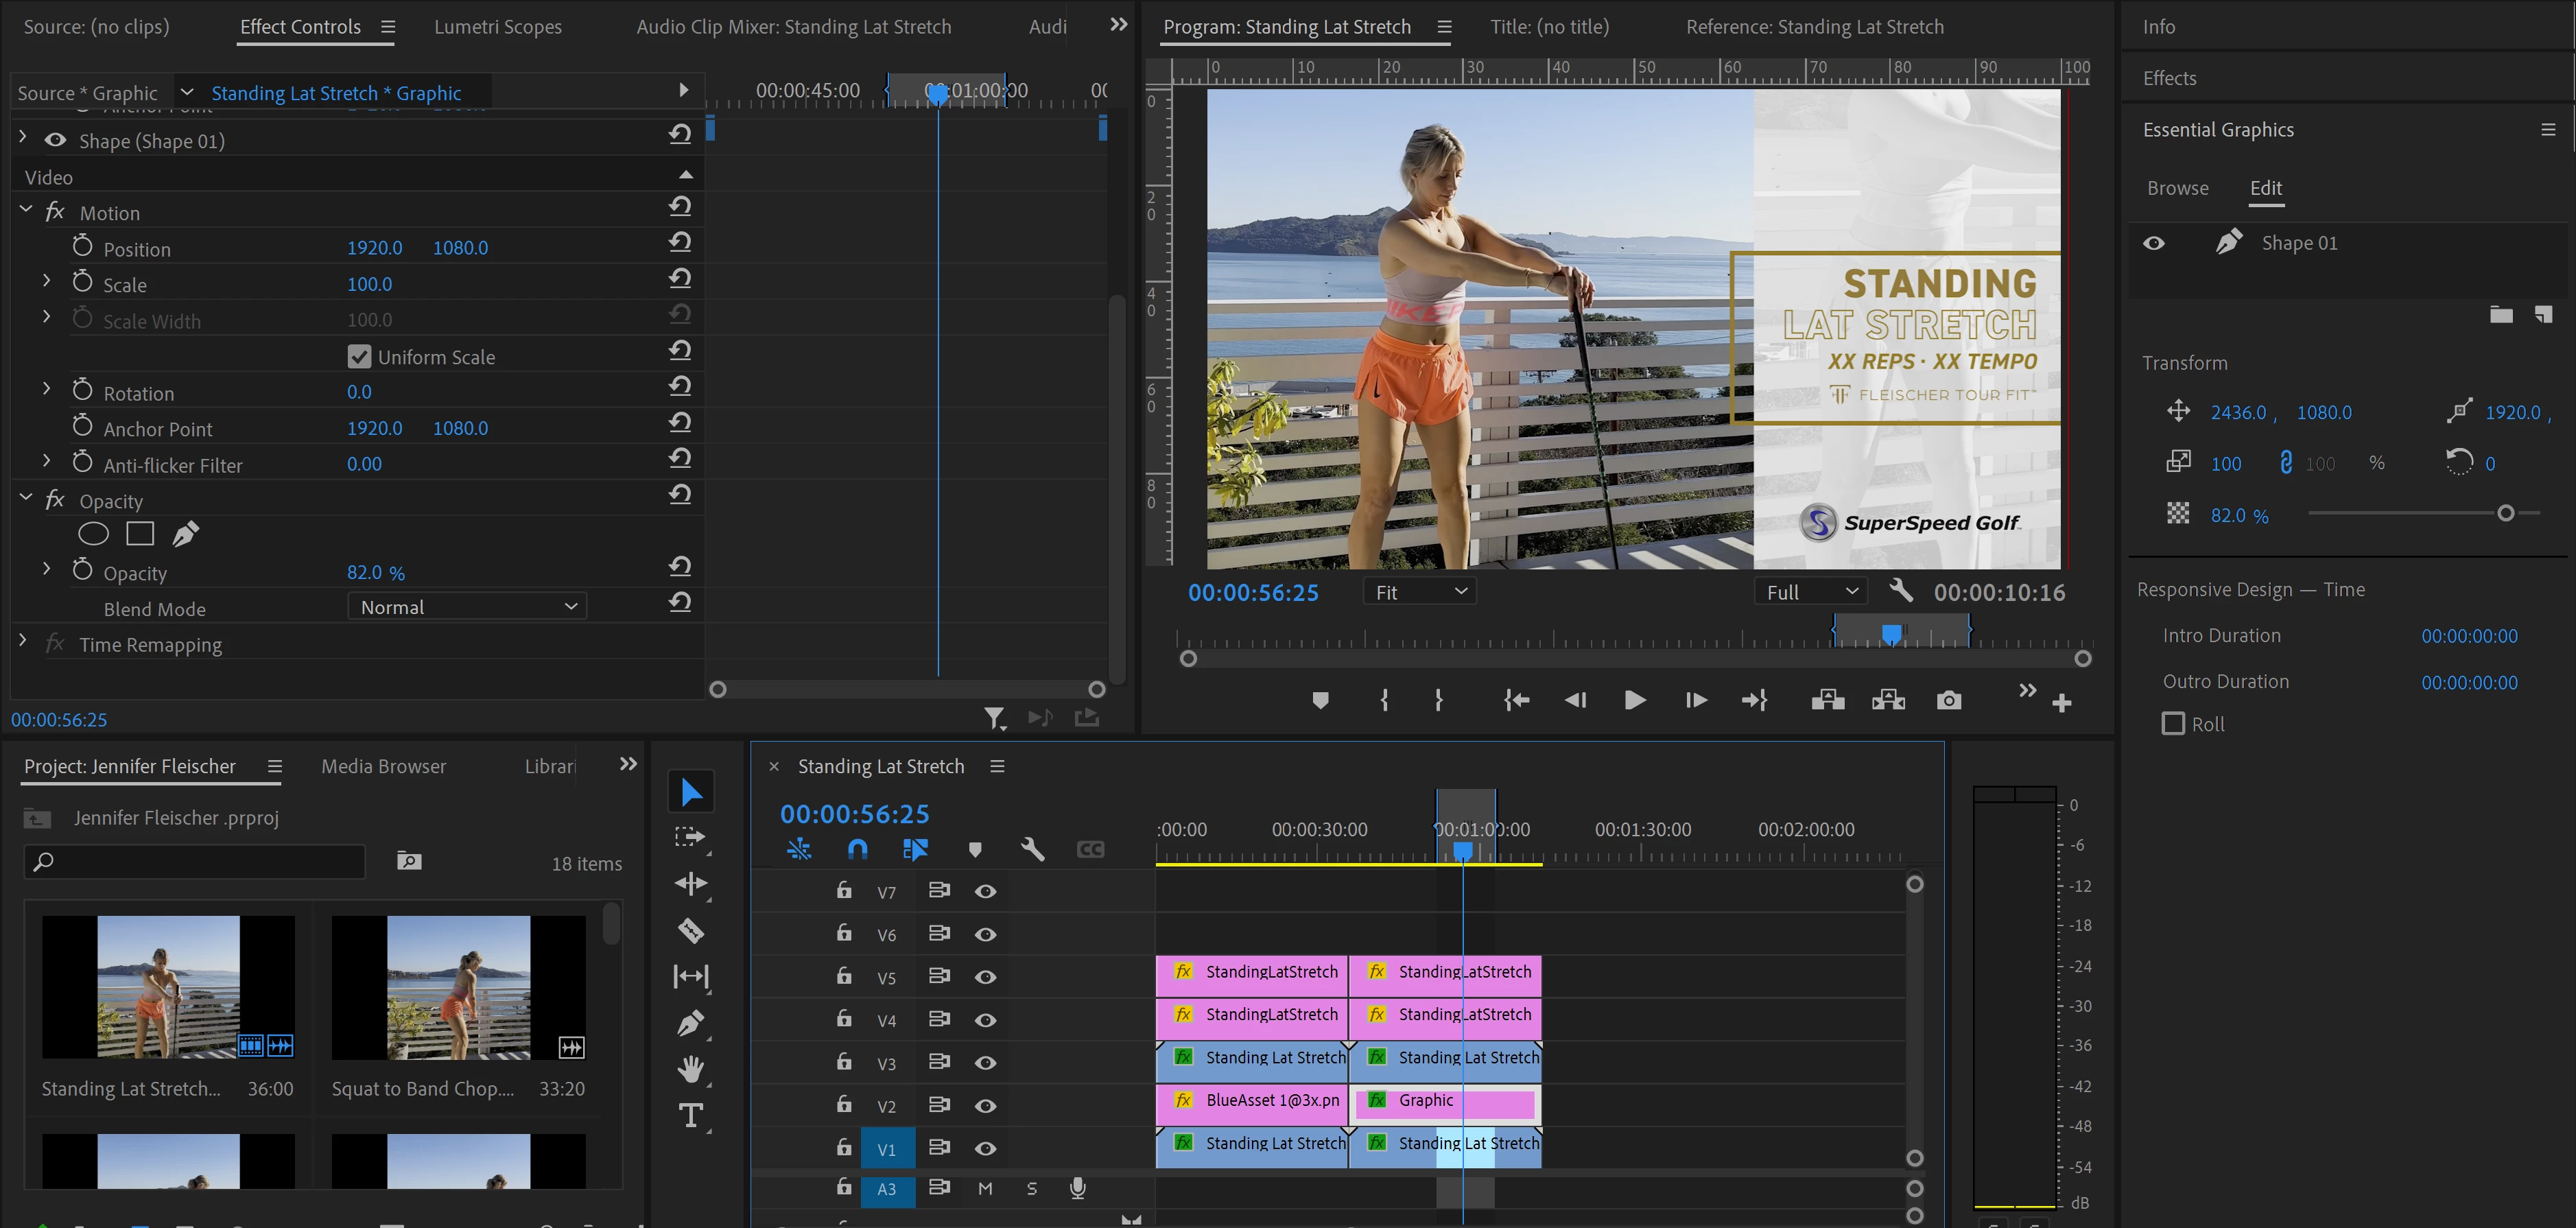
Task: Switch to the Lumetri Scopes tab
Action: click(x=497, y=27)
